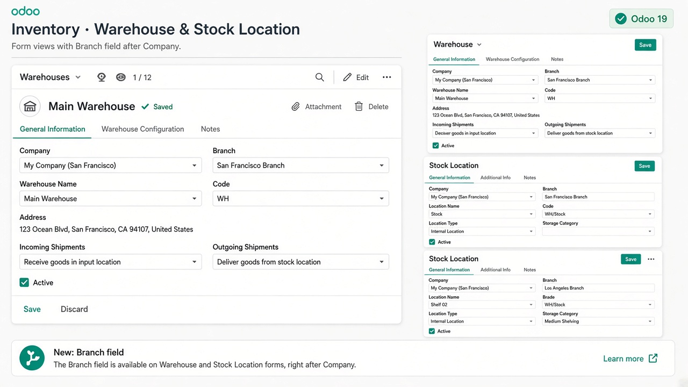Open Notes tab in San Francisco Stock Location card
The image size is (688, 387).
pos(530,178)
